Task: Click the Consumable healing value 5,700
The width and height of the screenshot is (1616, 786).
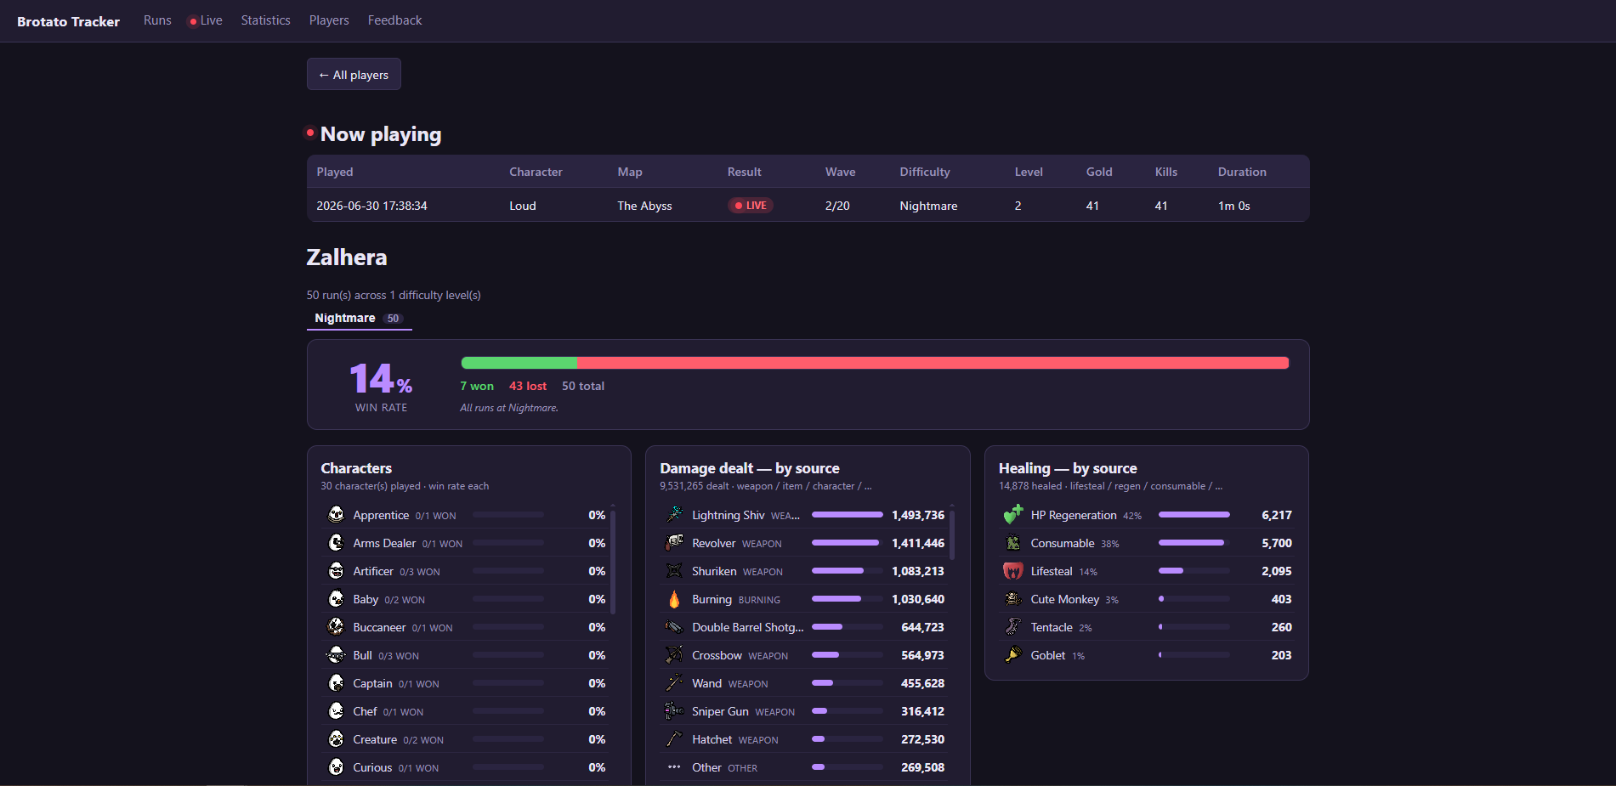Action: 1277,543
